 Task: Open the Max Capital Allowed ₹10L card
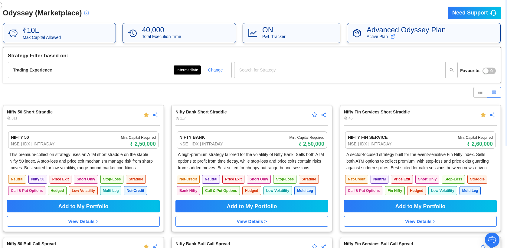[59, 33]
